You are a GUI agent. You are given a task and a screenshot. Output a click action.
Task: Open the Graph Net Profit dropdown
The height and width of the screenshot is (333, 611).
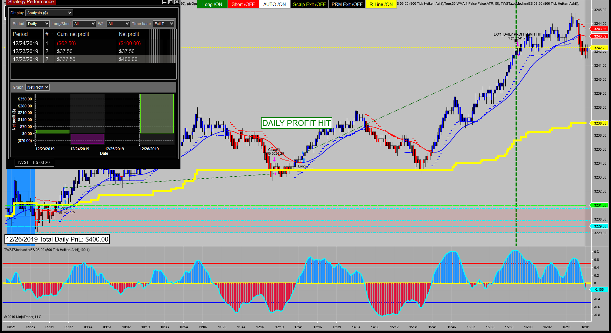38,87
